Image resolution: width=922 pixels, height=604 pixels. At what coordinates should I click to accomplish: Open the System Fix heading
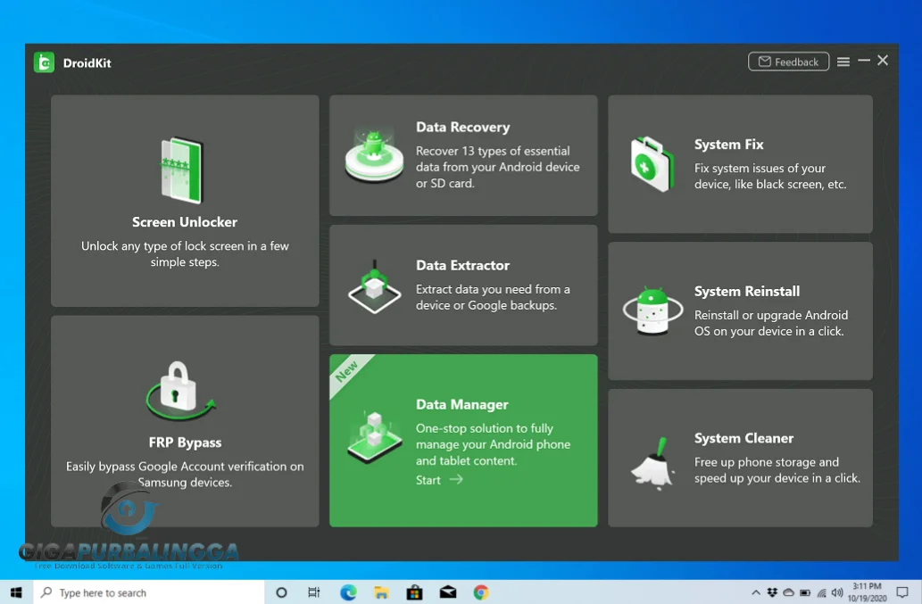click(728, 145)
